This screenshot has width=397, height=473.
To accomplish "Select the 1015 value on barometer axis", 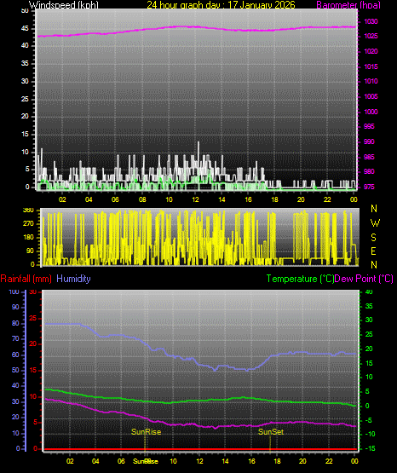I will point(371,66).
